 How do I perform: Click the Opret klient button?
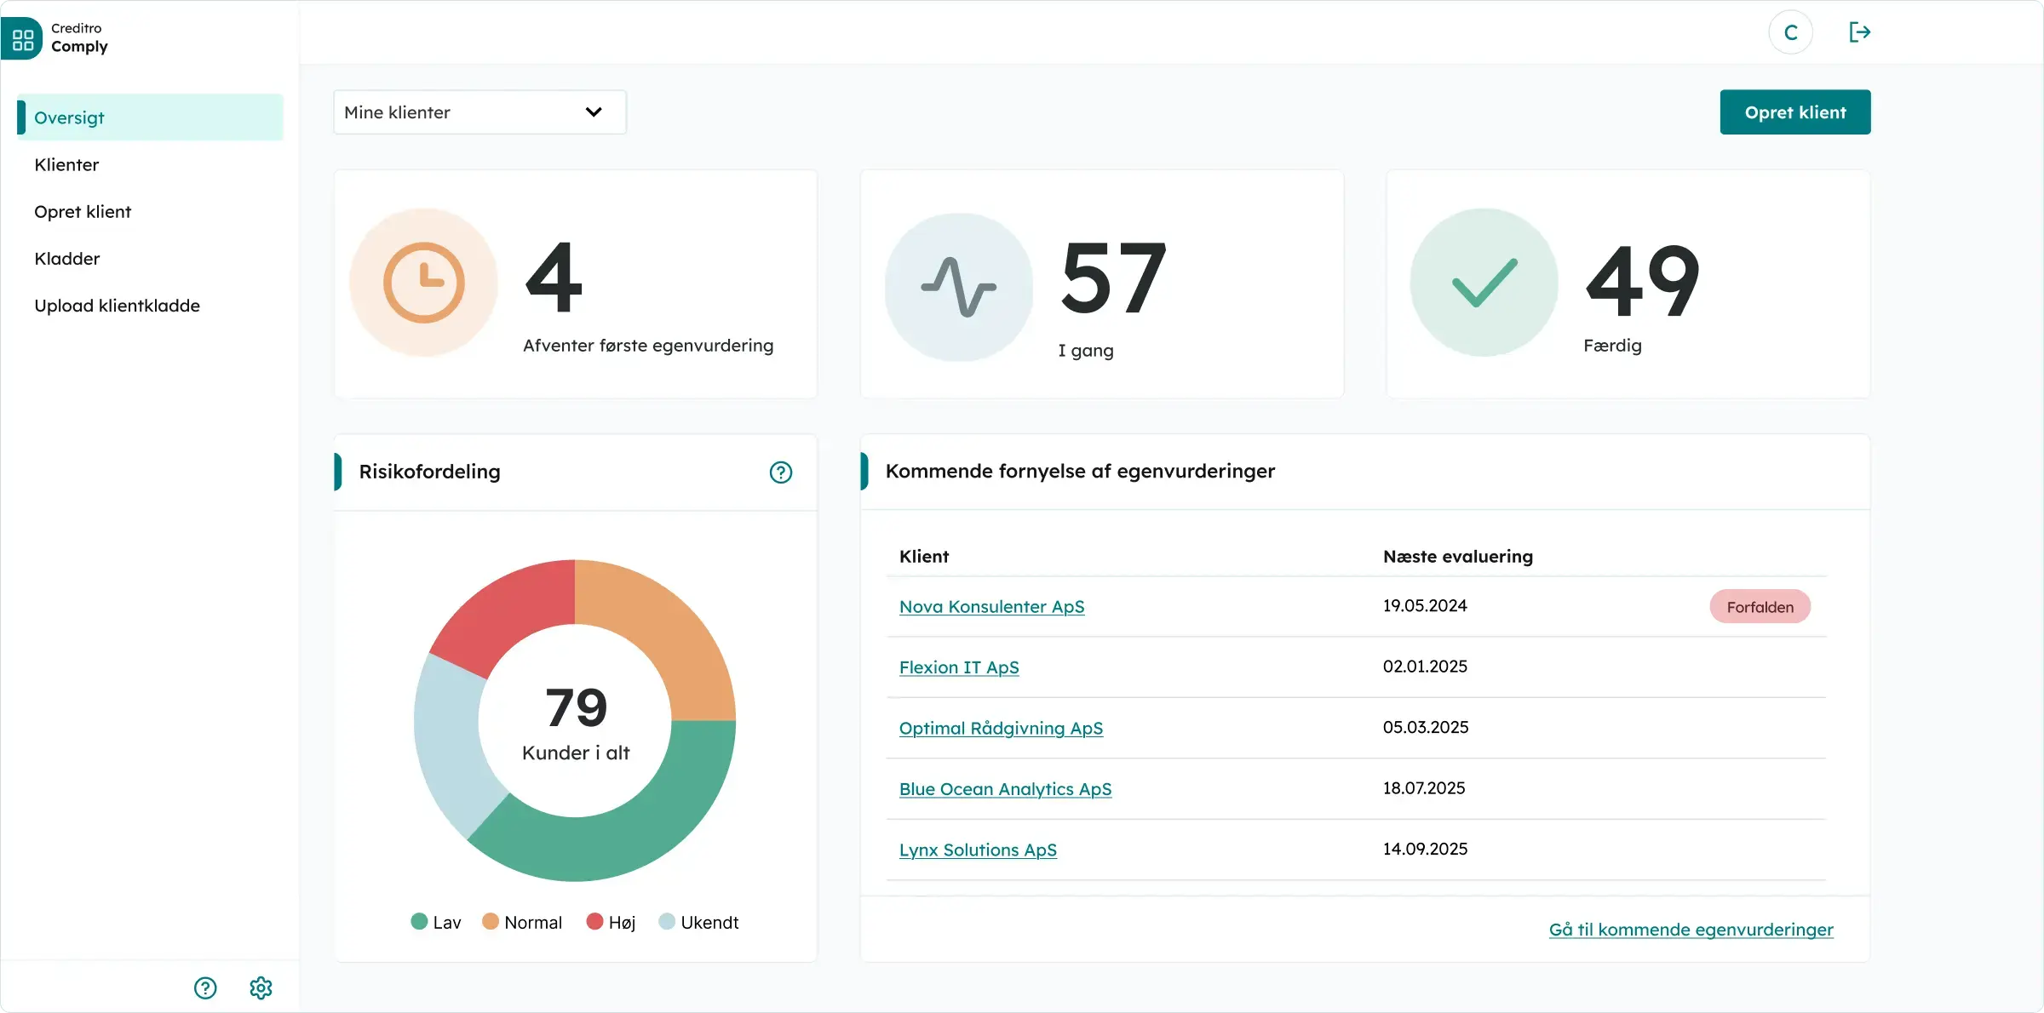(1794, 112)
